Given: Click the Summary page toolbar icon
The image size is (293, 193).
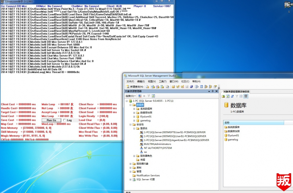Looking at the screenshot, I should (x=201, y=87).
